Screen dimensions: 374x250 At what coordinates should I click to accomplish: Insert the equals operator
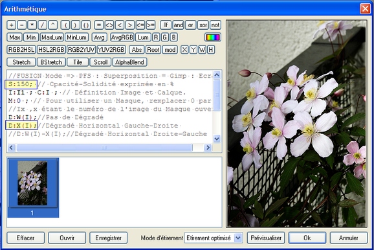pos(99,25)
